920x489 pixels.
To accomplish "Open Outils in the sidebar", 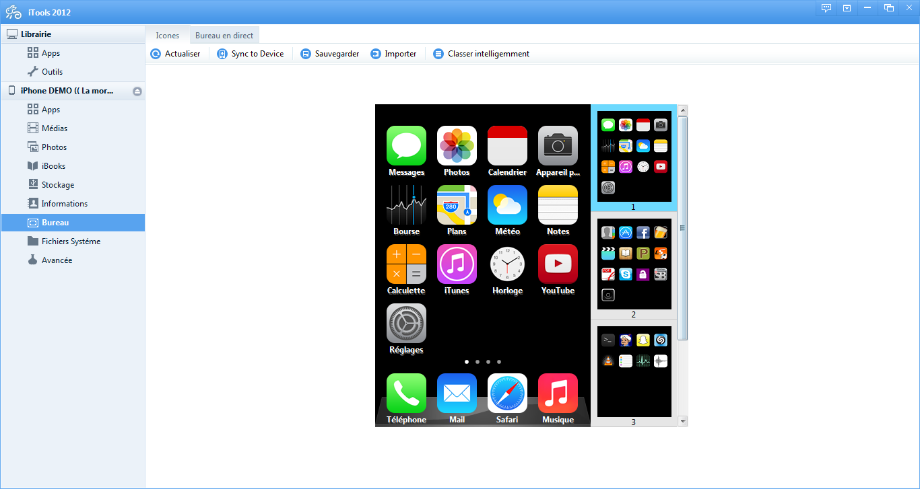I will click(x=73, y=72).
